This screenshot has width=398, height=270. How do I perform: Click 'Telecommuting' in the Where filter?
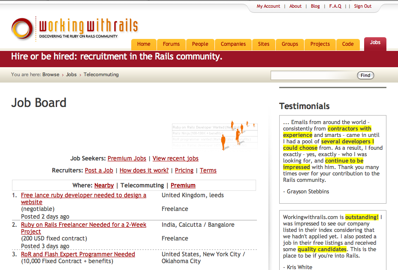pos(142,185)
